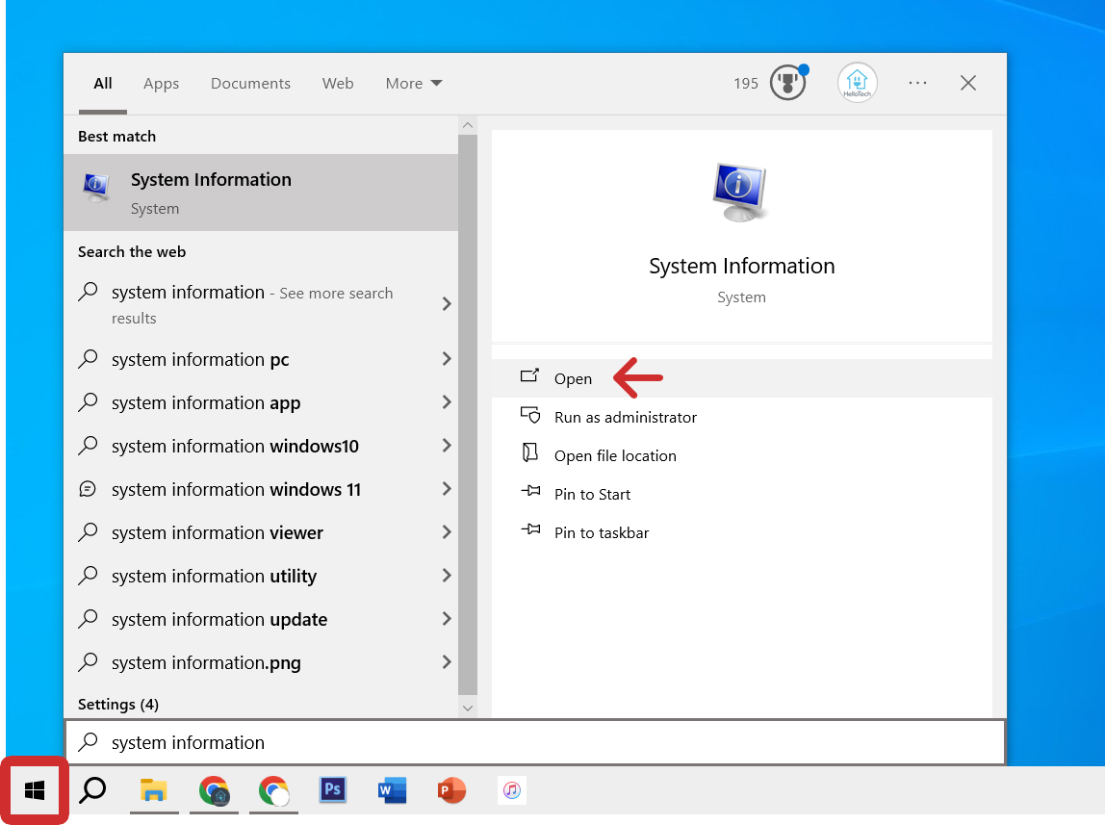Open PowerPoint from the taskbar

(451, 789)
